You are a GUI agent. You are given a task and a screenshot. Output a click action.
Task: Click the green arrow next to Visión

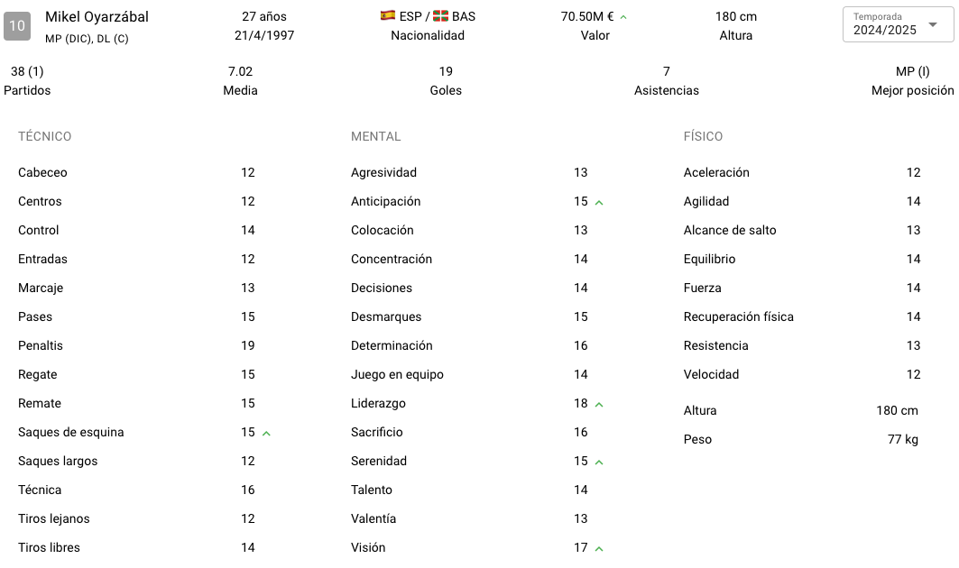coord(599,548)
